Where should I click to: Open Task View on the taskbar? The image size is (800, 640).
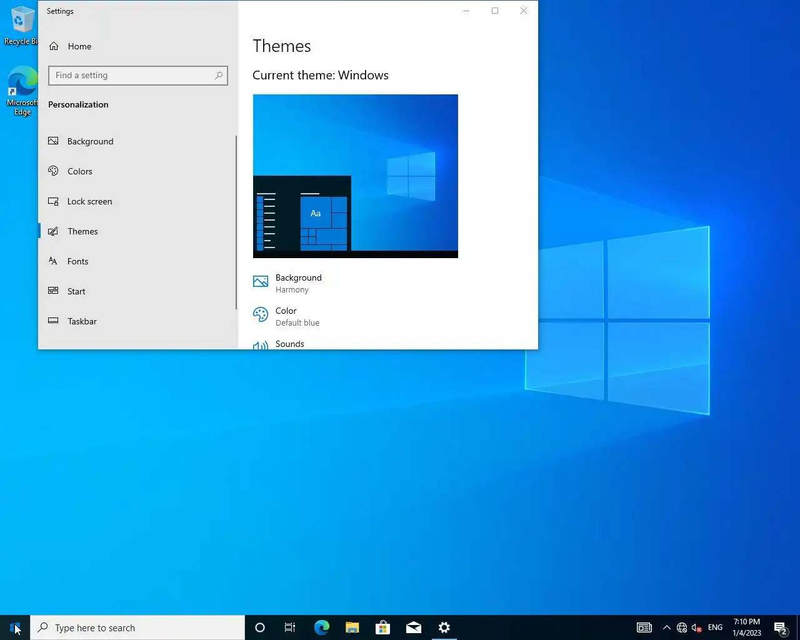click(x=290, y=627)
